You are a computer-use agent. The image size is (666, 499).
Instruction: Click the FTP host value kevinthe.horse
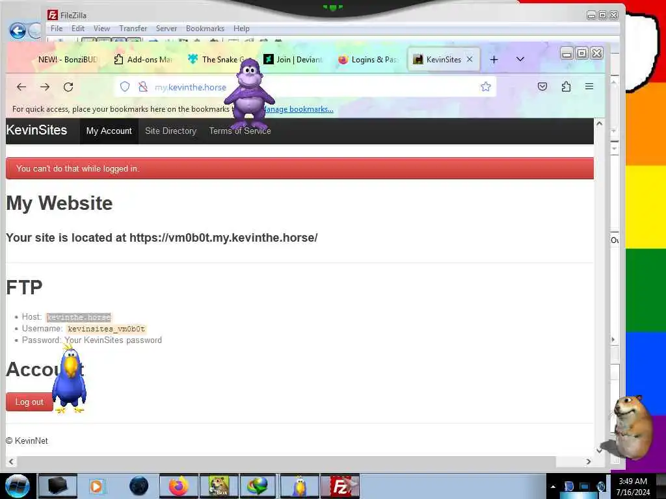click(x=79, y=317)
